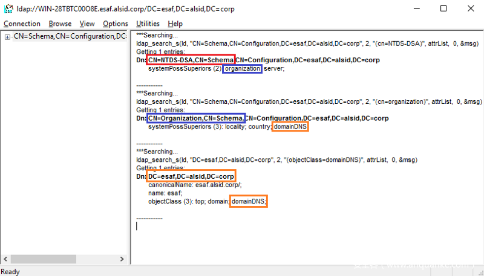Image resolution: width=484 pixels, height=276 pixels.
Task: Click the LDP application icon in title bar
Action: (x=9, y=8)
